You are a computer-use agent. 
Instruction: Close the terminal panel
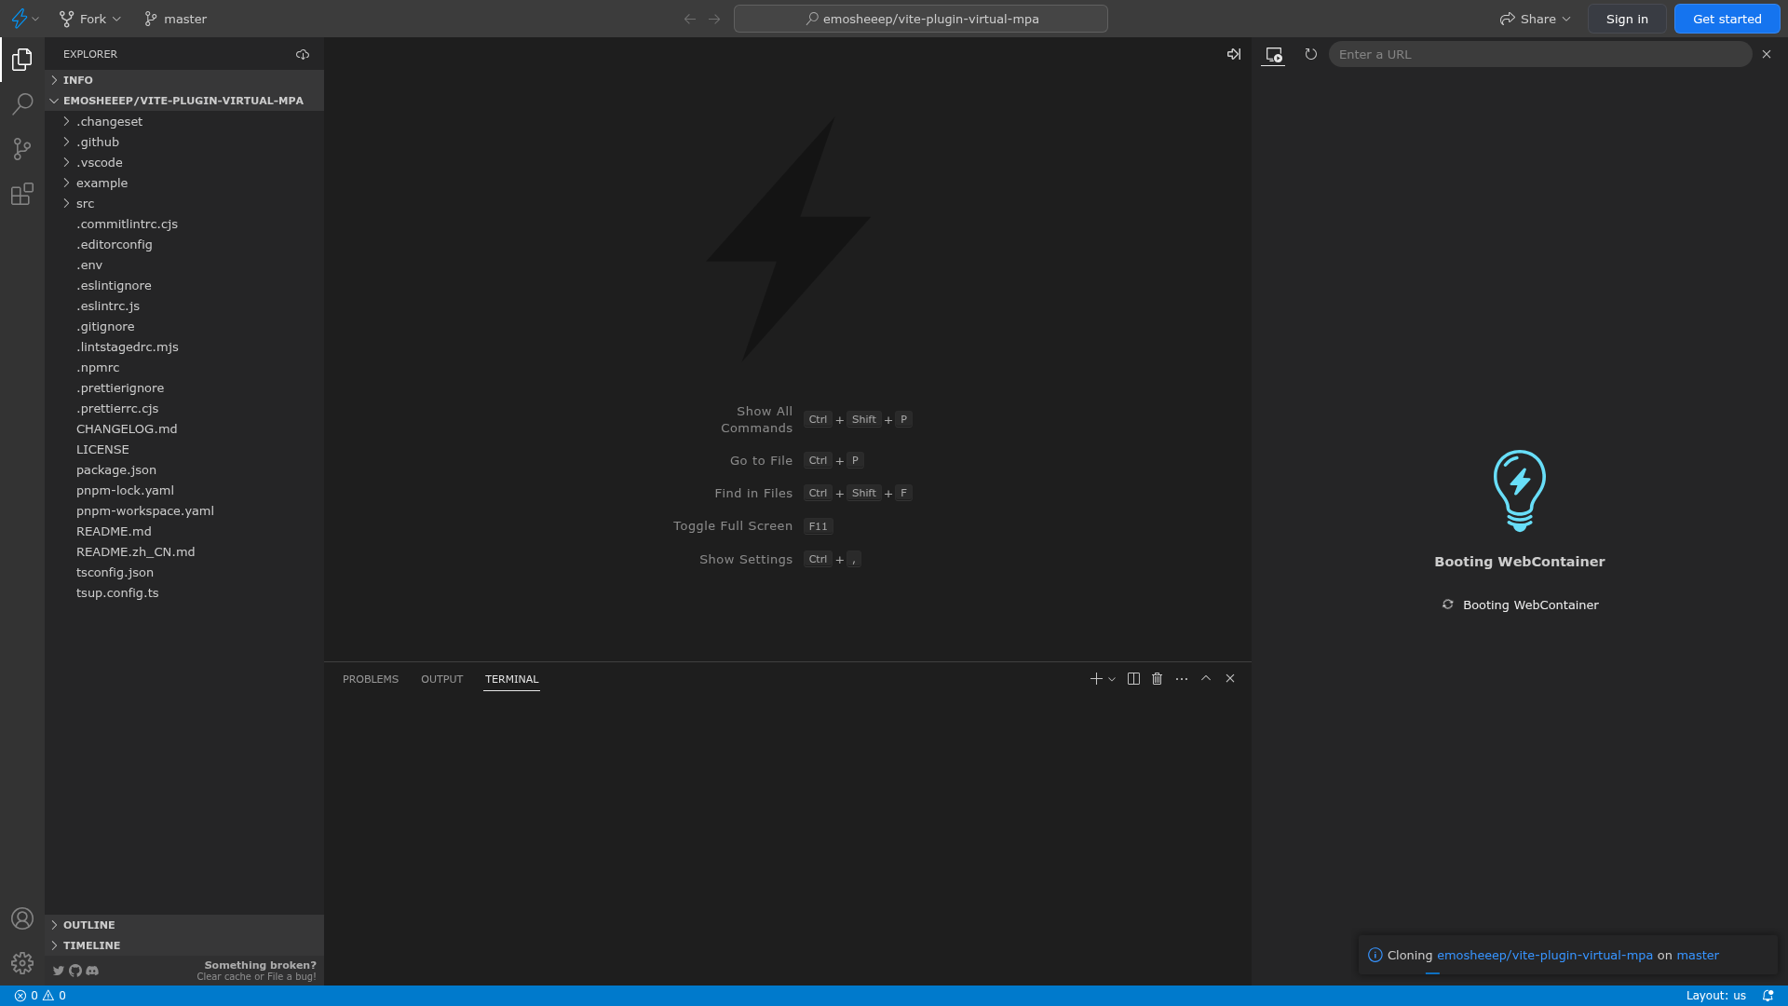[1230, 679]
